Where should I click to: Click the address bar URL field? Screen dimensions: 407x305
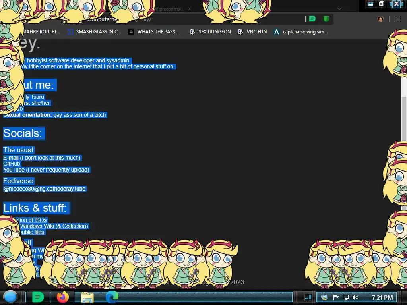coord(182,19)
